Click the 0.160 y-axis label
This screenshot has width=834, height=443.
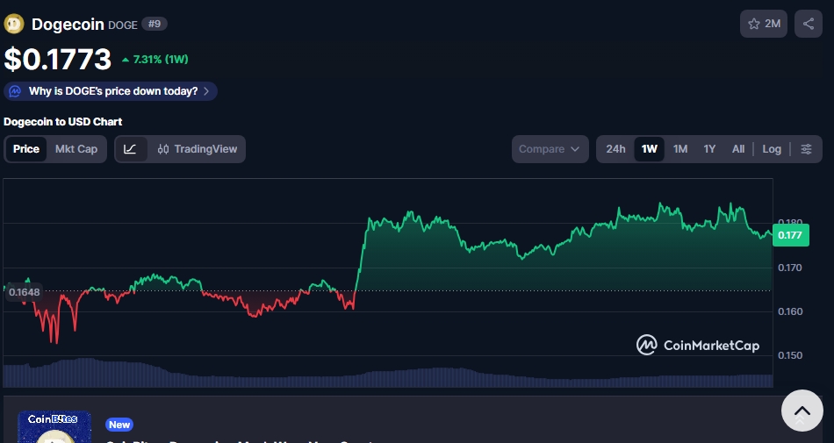point(790,311)
